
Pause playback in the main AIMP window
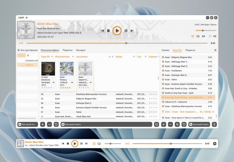pos(126,31)
